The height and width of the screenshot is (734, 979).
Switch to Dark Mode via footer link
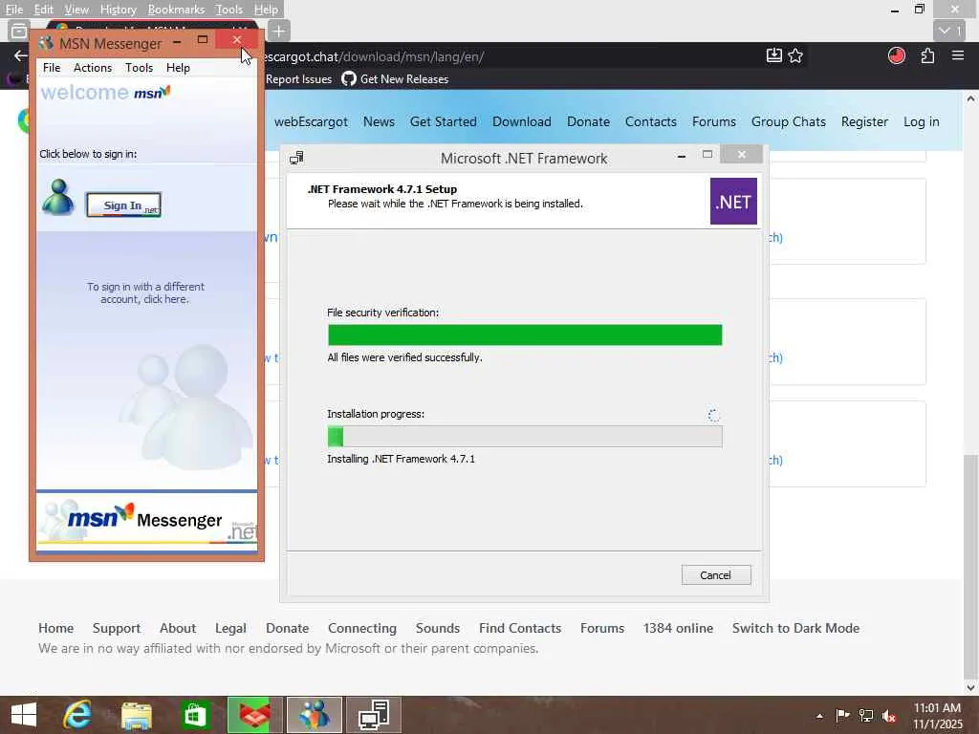coord(795,628)
